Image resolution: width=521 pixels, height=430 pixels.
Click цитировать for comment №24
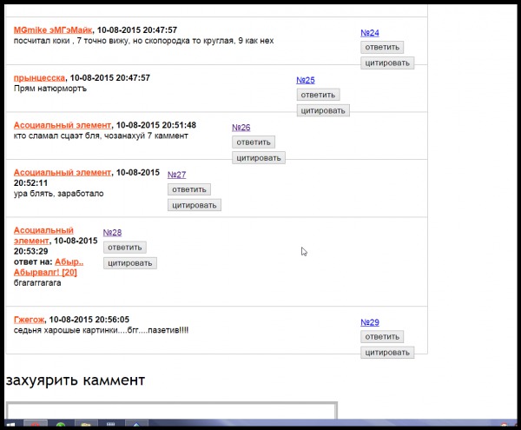coord(387,63)
